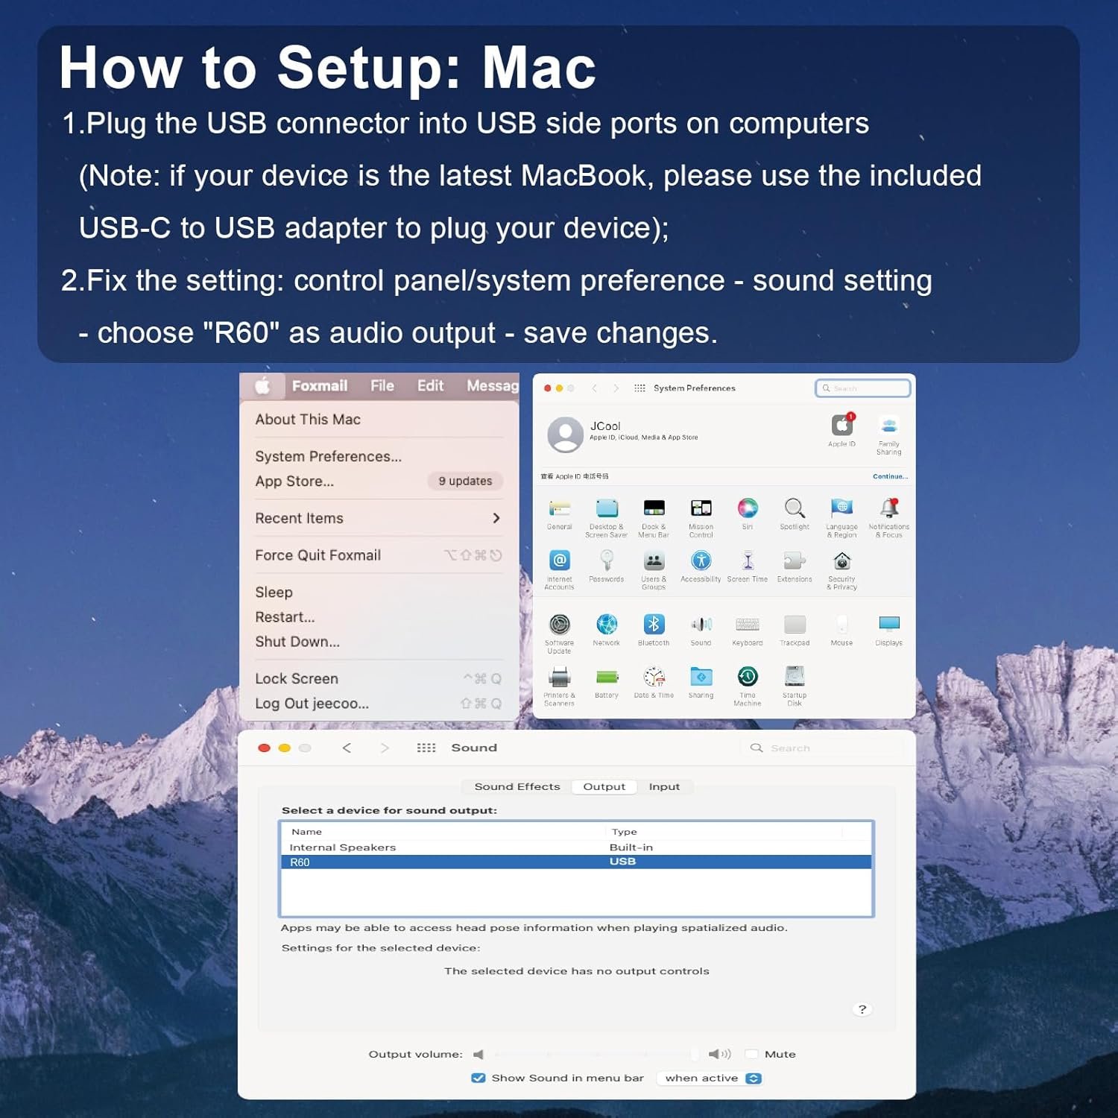The image size is (1118, 1118).
Task: Open the 'when active' dropdown
Action: 712,1078
